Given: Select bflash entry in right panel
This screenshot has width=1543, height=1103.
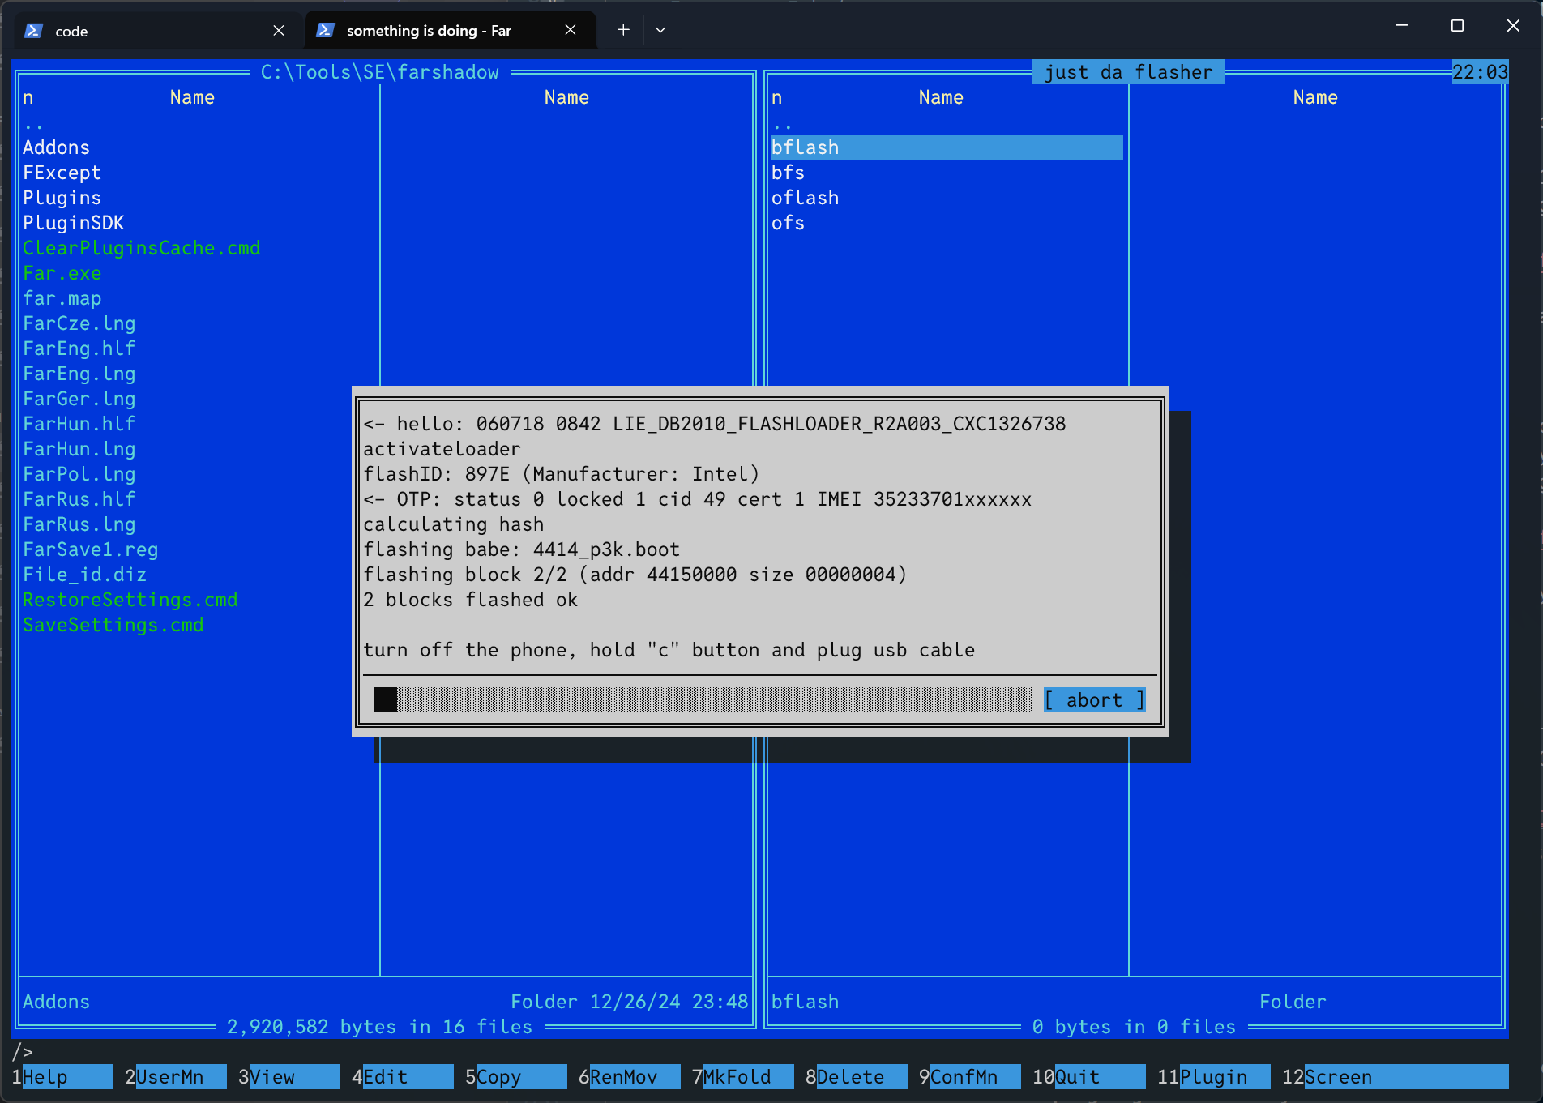Looking at the screenshot, I should [947, 147].
